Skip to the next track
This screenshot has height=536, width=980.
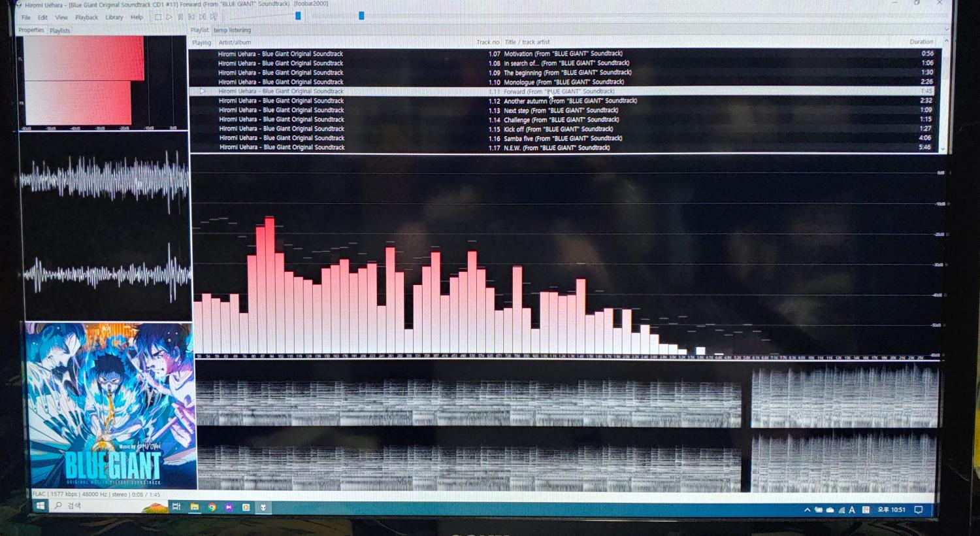tap(203, 18)
